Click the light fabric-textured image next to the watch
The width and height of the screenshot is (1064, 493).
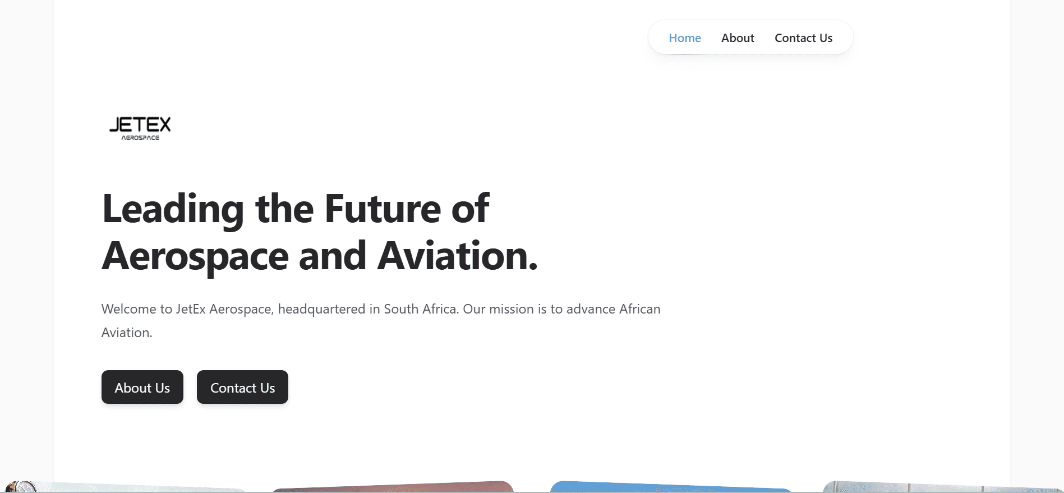[x=140, y=487]
